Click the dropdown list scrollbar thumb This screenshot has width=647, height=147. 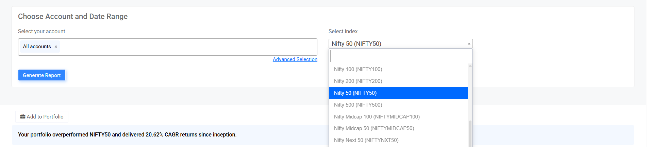pos(470,133)
